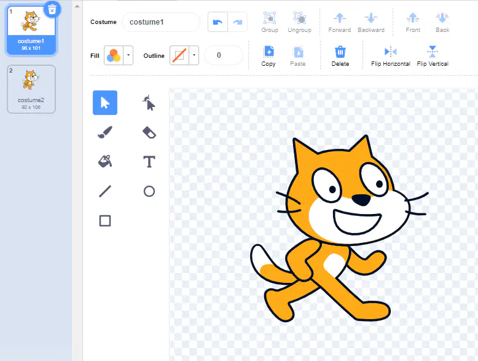Screen dimensions: 478x361
Task: Move selection Forward one layer
Action: tap(340, 22)
